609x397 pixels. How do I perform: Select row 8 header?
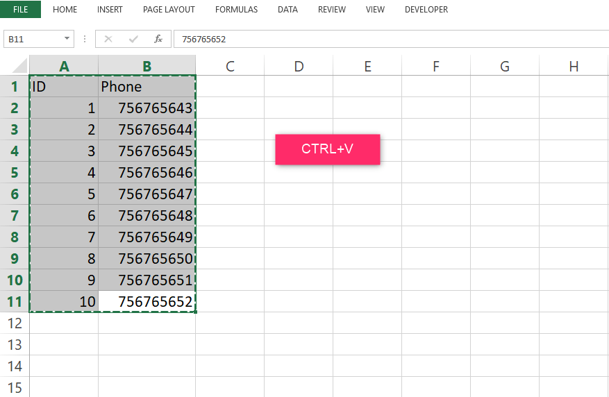[x=15, y=237]
